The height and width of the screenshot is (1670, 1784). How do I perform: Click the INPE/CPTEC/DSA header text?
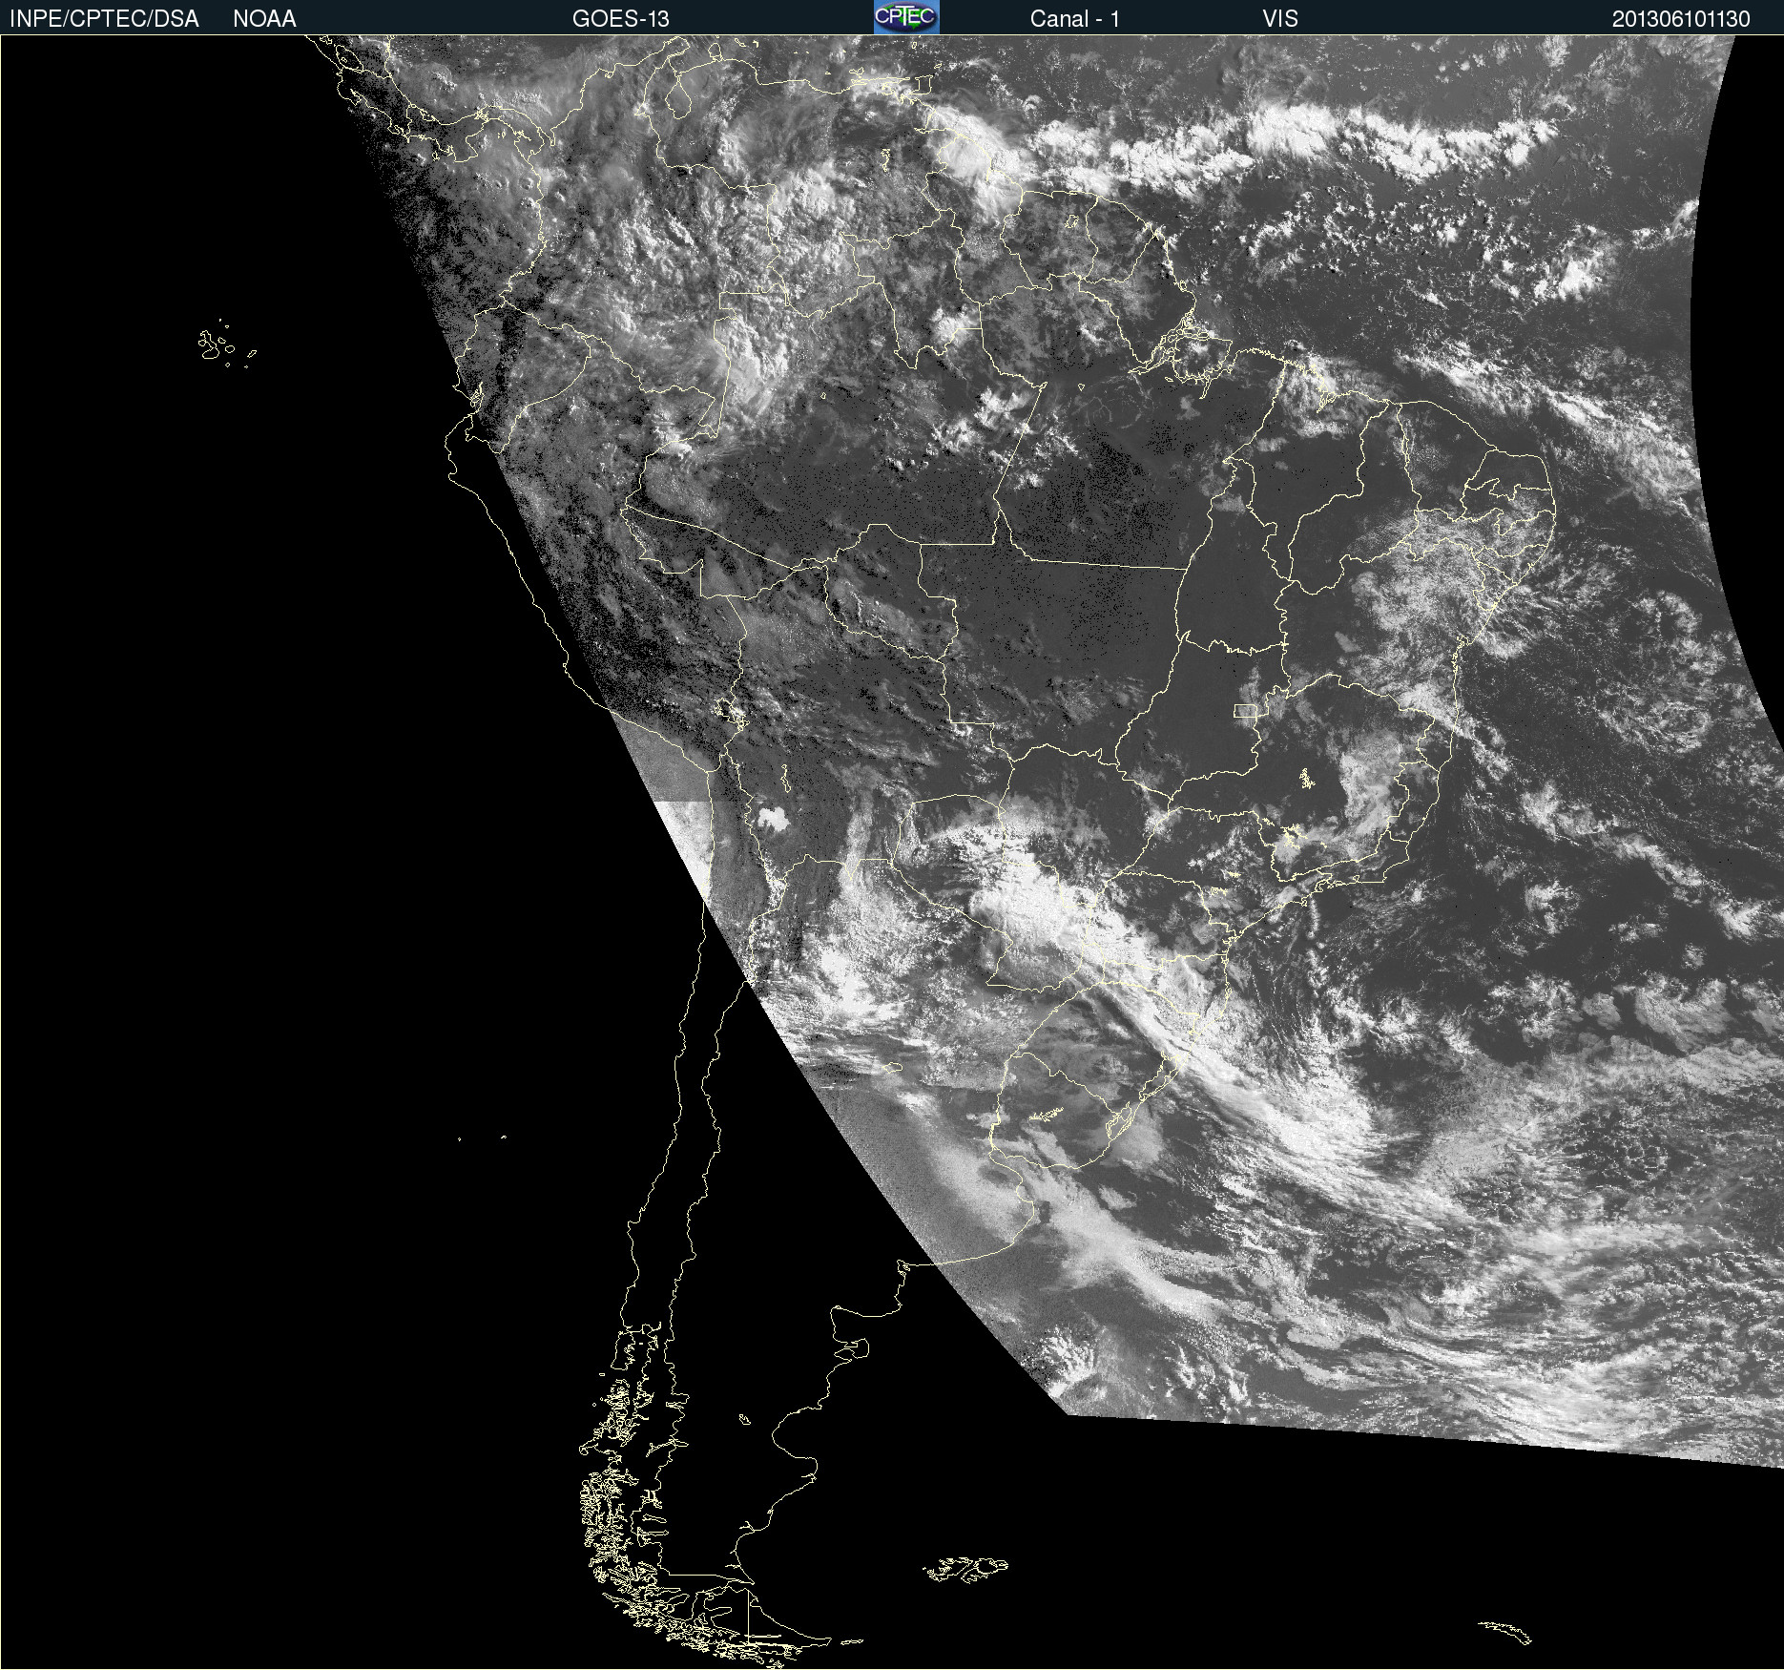[104, 19]
